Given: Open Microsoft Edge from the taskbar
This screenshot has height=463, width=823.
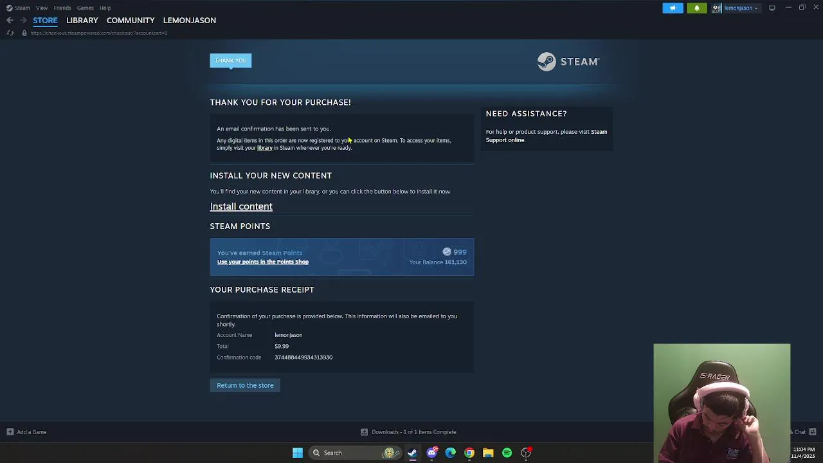Looking at the screenshot, I should [x=450, y=453].
